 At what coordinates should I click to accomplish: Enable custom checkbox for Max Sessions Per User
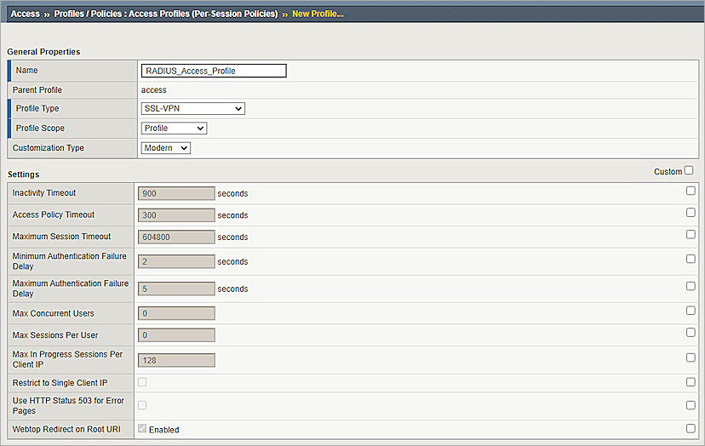coord(691,332)
